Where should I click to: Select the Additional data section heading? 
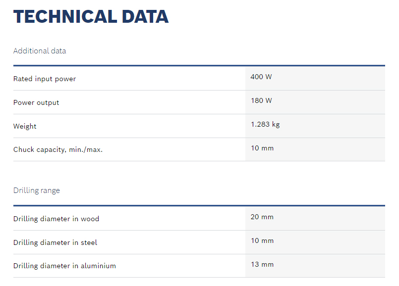40,51
